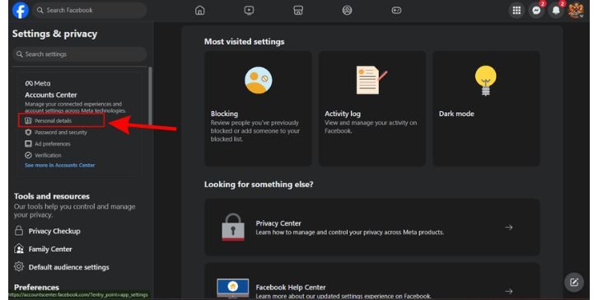Open the Groups tab icon

pos(347,11)
